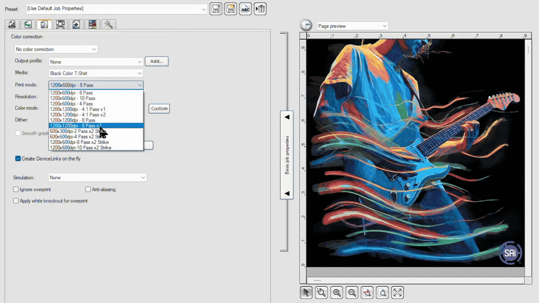Click the first save preset floppy icon
The width and height of the screenshot is (539, 303).
coord(216,9)
